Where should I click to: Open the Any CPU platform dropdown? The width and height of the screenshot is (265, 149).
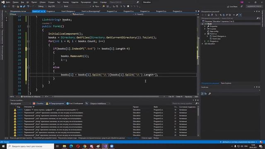[x=55, y=7]
